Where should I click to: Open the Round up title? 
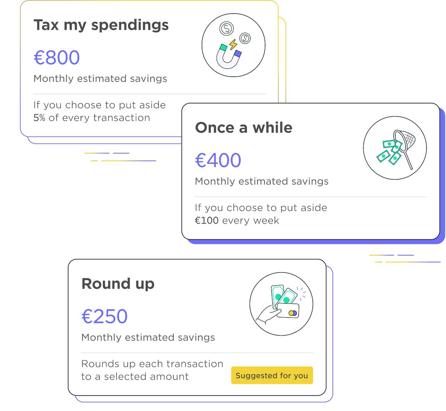(x=118, y=284)
